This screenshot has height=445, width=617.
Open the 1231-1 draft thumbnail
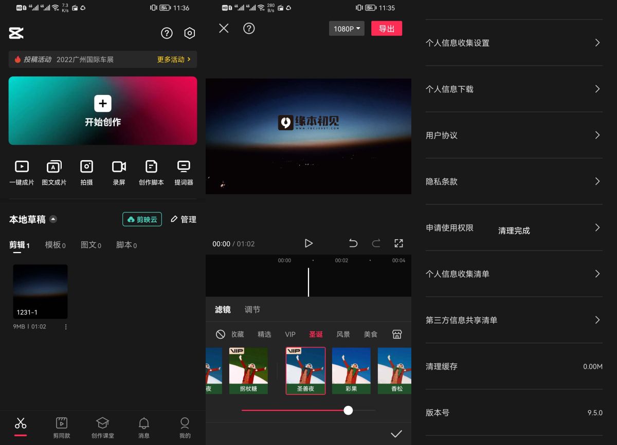40,292
